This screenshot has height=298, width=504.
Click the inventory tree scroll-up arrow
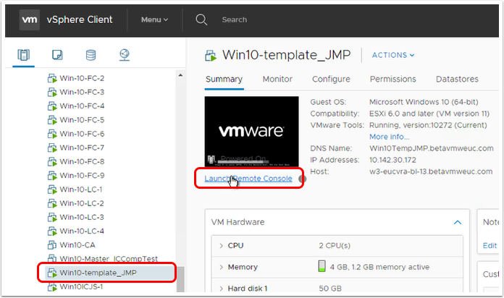click(x=180, y=75)
